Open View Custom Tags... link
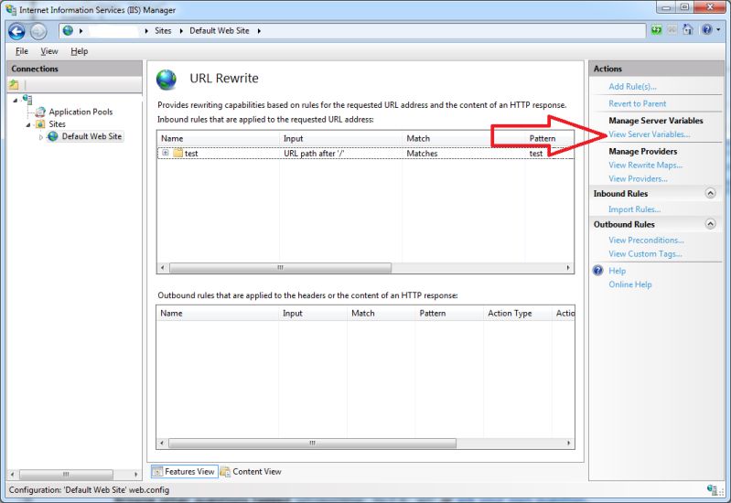The width and height of the screenshot is (731, 503). click(645, 253)
